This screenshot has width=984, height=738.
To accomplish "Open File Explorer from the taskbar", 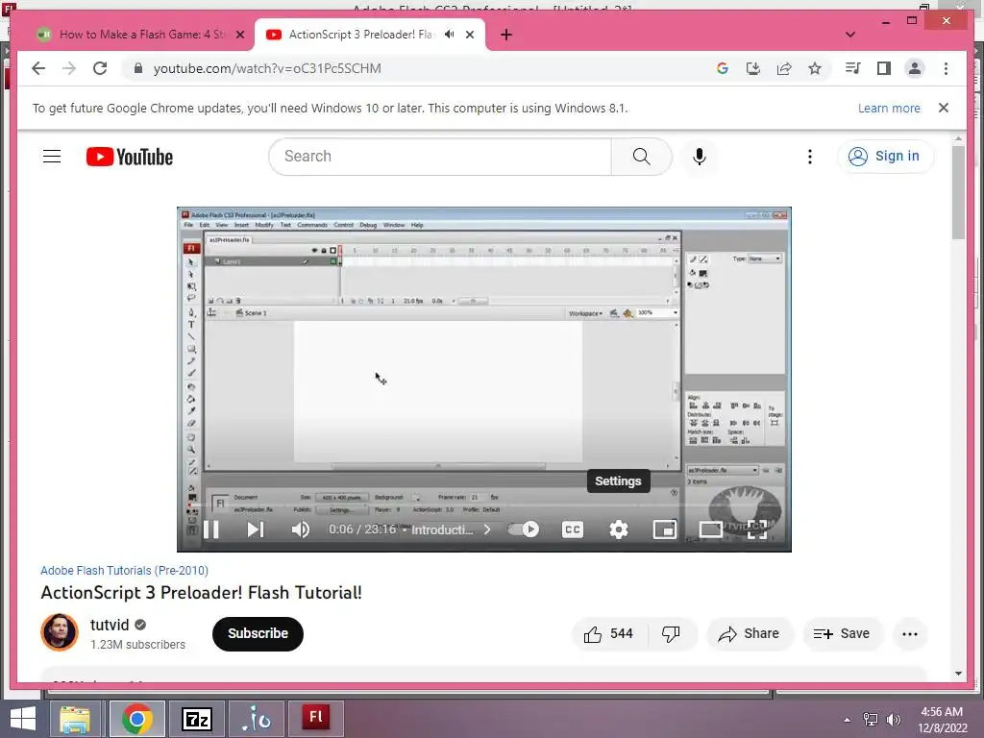I will pyautogui.click(x=75, y=719).
